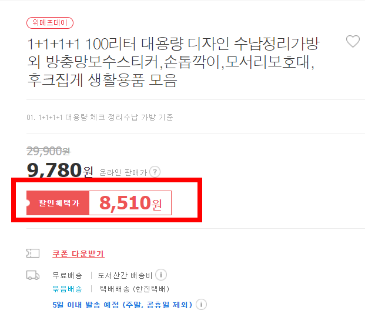The height and width of the screenshot is (317, 365).
Task: Open info icon beside 도서산간 배송비
Action: pyautogui.click(x=161, y=275)
